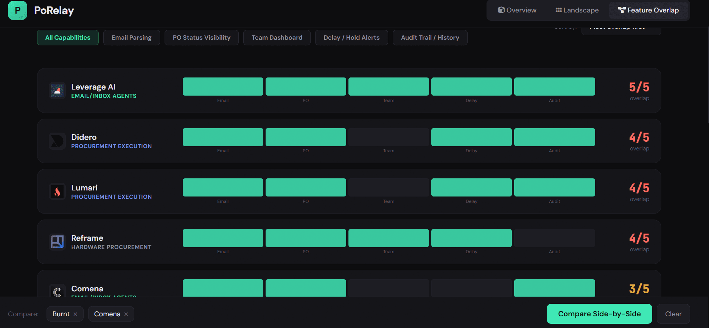Clear the comparison selection
This screenshot has height=328, width=709.
coord(673,314)
